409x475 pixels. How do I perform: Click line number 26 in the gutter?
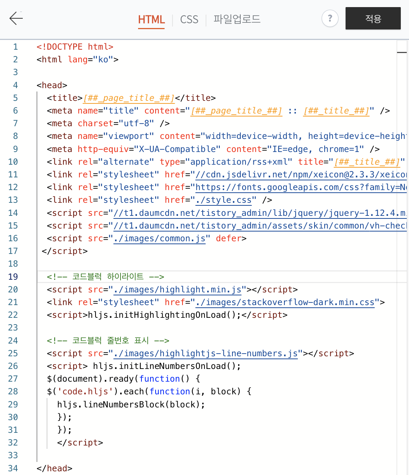pos(13,366)
